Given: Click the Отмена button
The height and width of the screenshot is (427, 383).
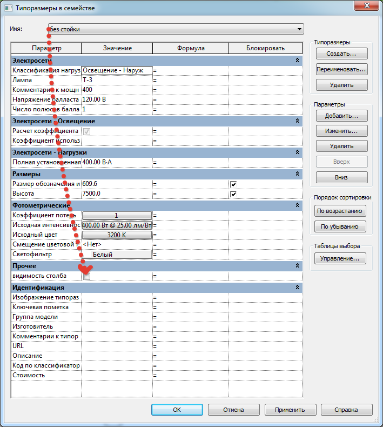Looking at the screenshot, I should pos(233,410).
